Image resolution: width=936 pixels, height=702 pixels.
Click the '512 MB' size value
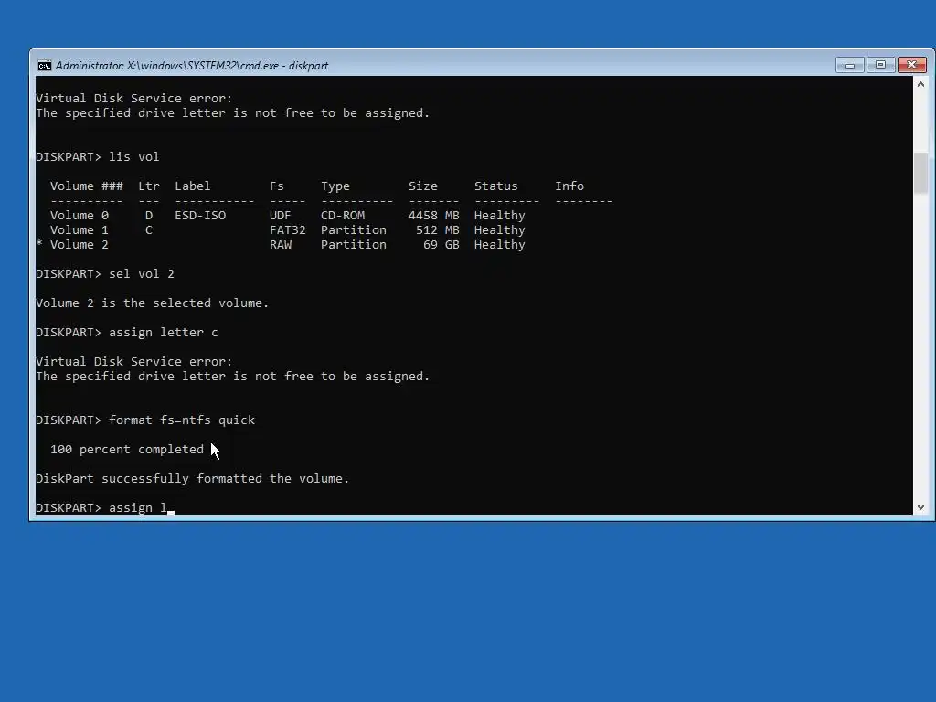tap(438, 229)
